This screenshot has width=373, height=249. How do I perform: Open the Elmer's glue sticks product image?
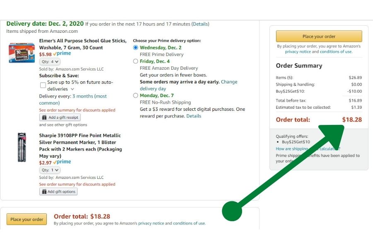[x=22, y=53]
